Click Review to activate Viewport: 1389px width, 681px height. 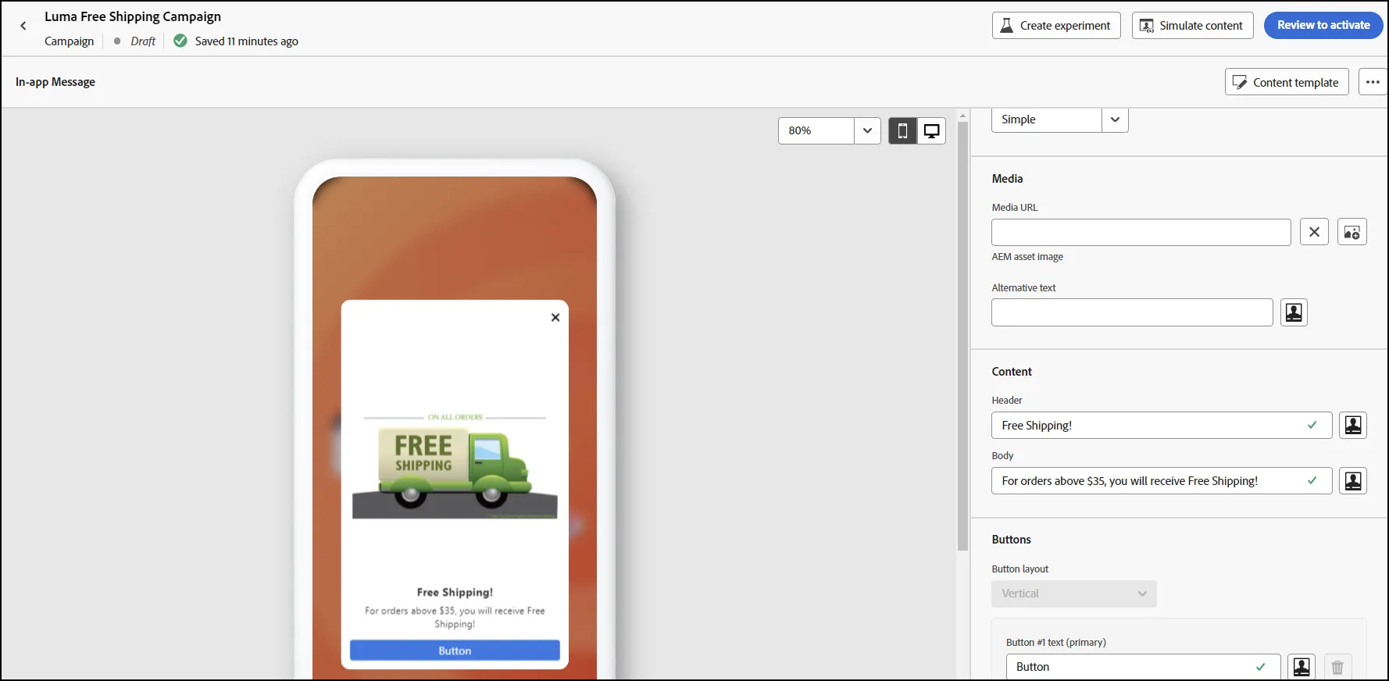tap(1323, 25)
